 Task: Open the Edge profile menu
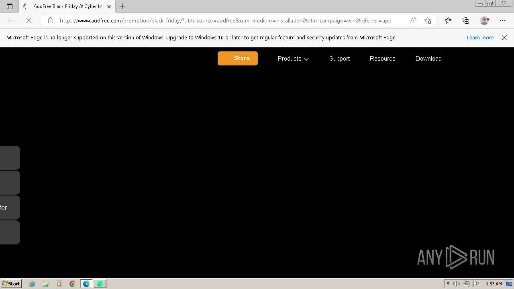pos(485,20)
